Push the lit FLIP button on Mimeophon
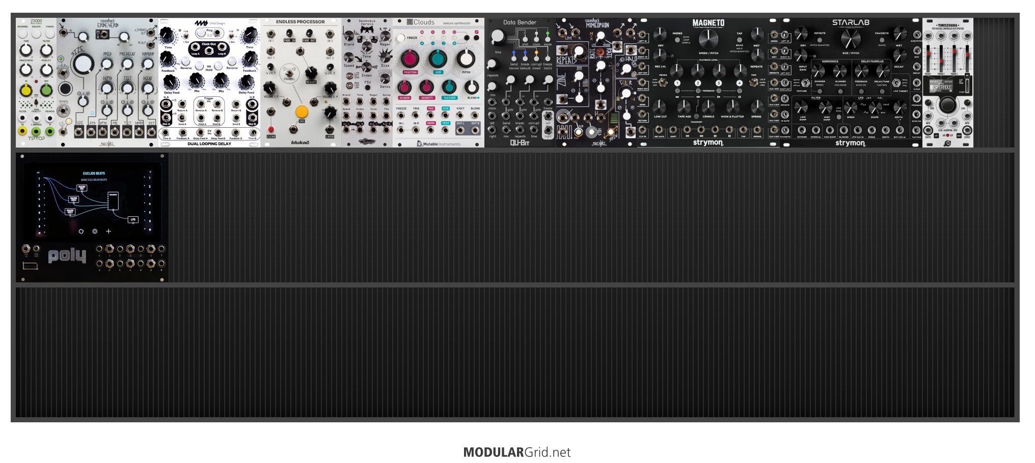 pos(579,133)
